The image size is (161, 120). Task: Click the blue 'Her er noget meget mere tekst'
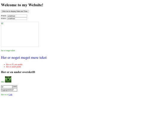click(x=24, y=57)
